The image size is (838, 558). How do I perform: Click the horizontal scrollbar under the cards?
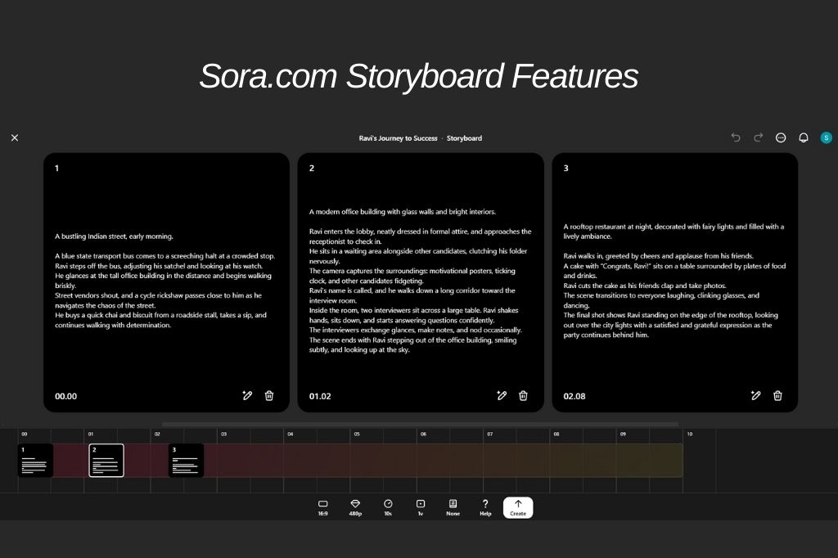[x=420, y=425]
